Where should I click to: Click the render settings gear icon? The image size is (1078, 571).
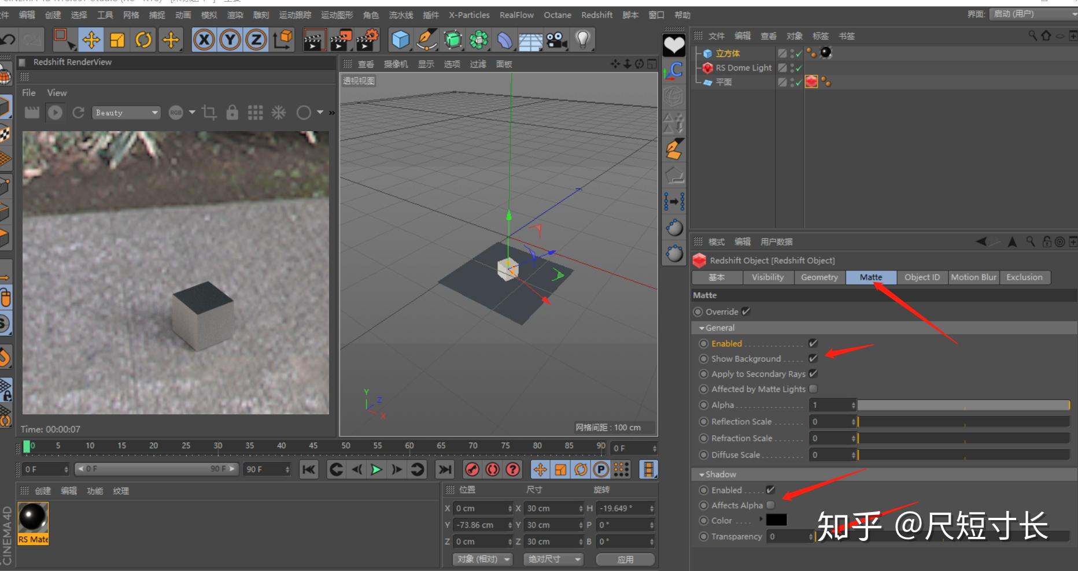367,39
